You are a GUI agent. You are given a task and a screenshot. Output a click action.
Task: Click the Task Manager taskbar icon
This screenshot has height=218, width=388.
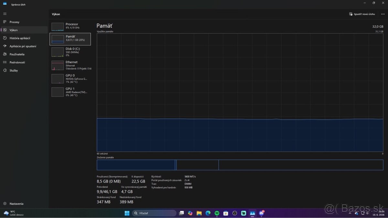coord(253,213)
